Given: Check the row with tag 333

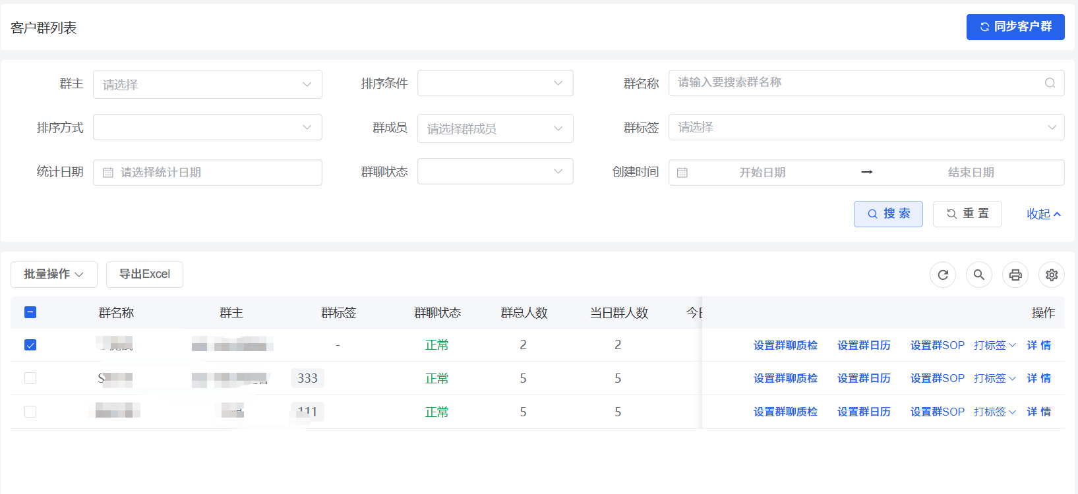Looking at the screenshot, I should pos(30,378).
